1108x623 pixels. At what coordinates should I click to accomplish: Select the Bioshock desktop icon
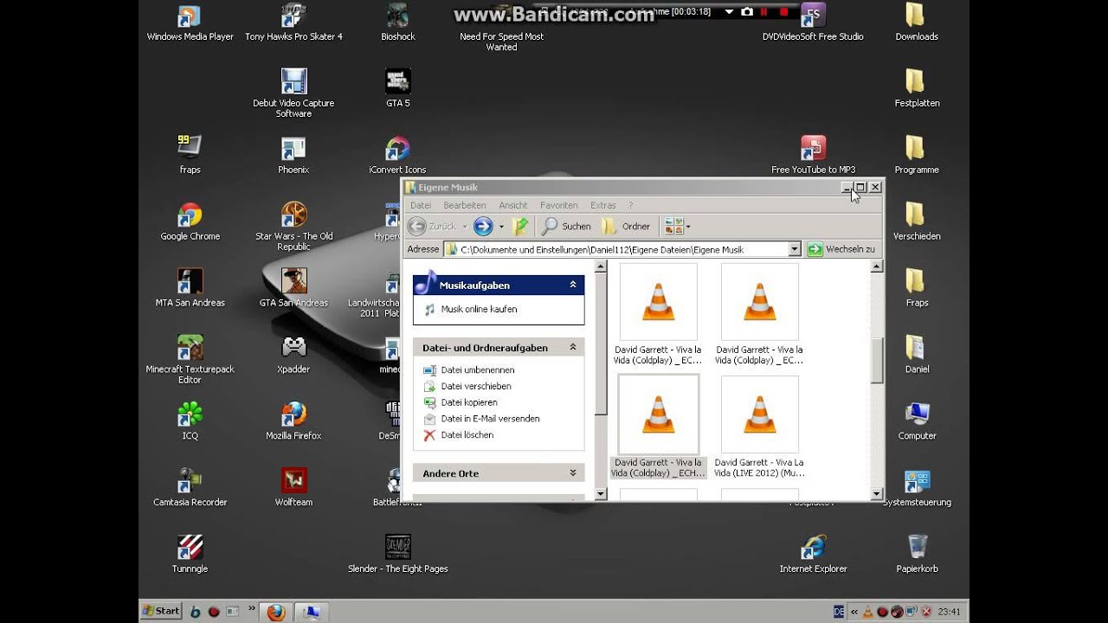point(398,22)
